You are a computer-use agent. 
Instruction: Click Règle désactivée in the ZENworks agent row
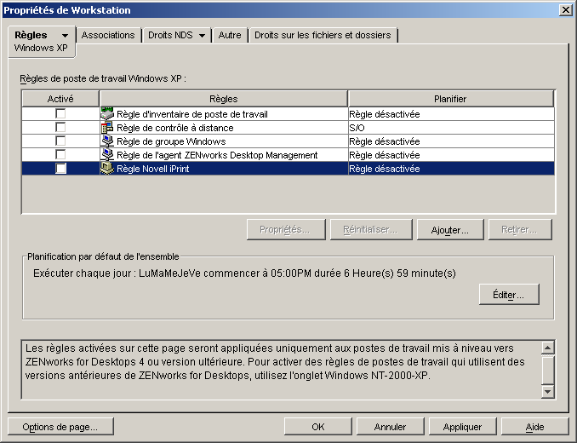point(451,155)
